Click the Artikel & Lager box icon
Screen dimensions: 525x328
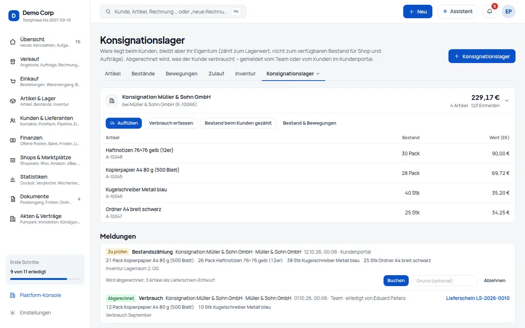coord(13,101)
